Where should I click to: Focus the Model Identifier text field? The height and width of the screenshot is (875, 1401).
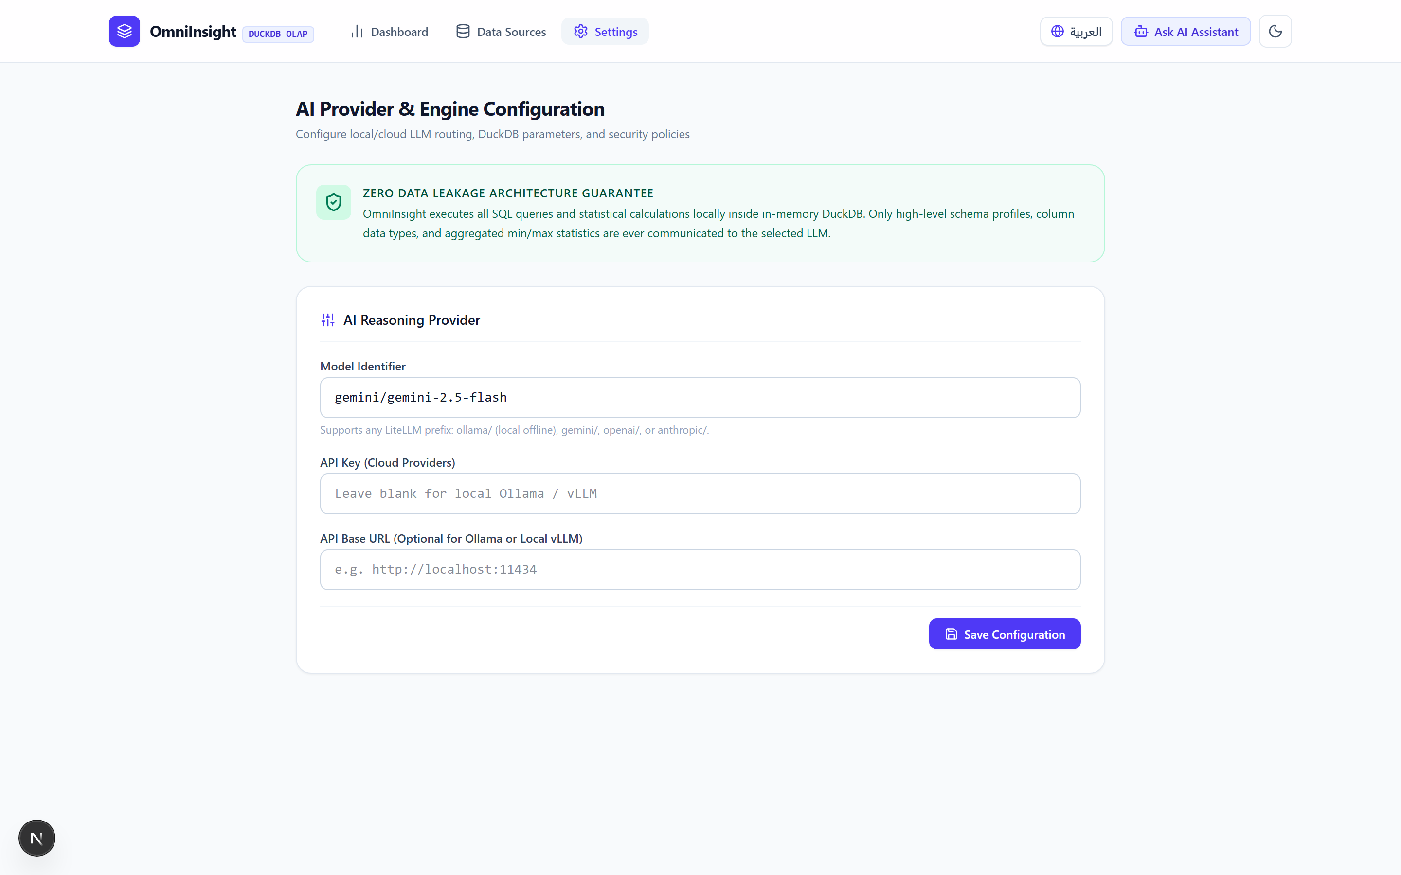[700, 398]
